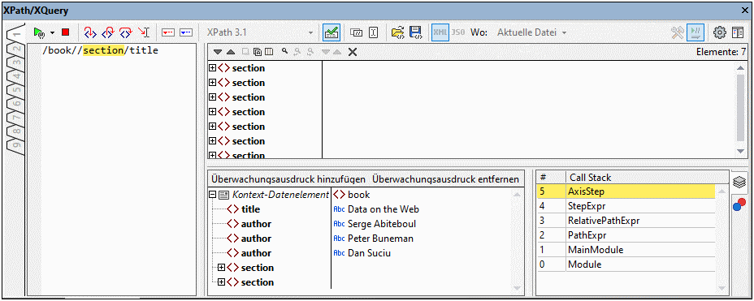Click Überwachungsausdruck entfernen
Screen dimensions: 754x301
click(445, 179)
